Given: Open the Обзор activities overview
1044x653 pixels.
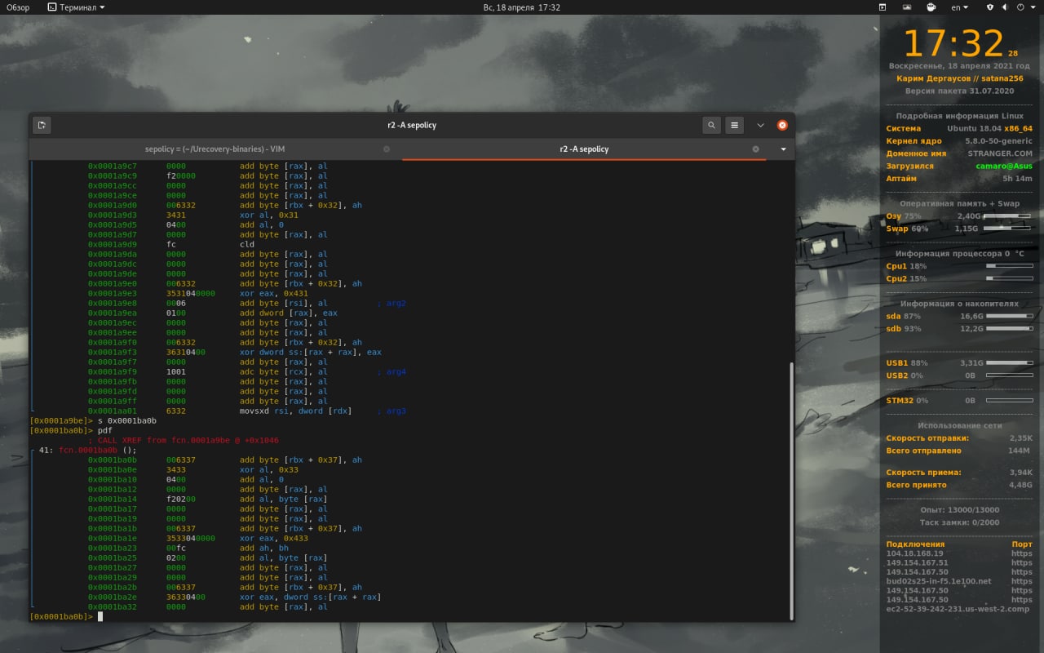Looking at the screenshot, I should click(18, 7).
